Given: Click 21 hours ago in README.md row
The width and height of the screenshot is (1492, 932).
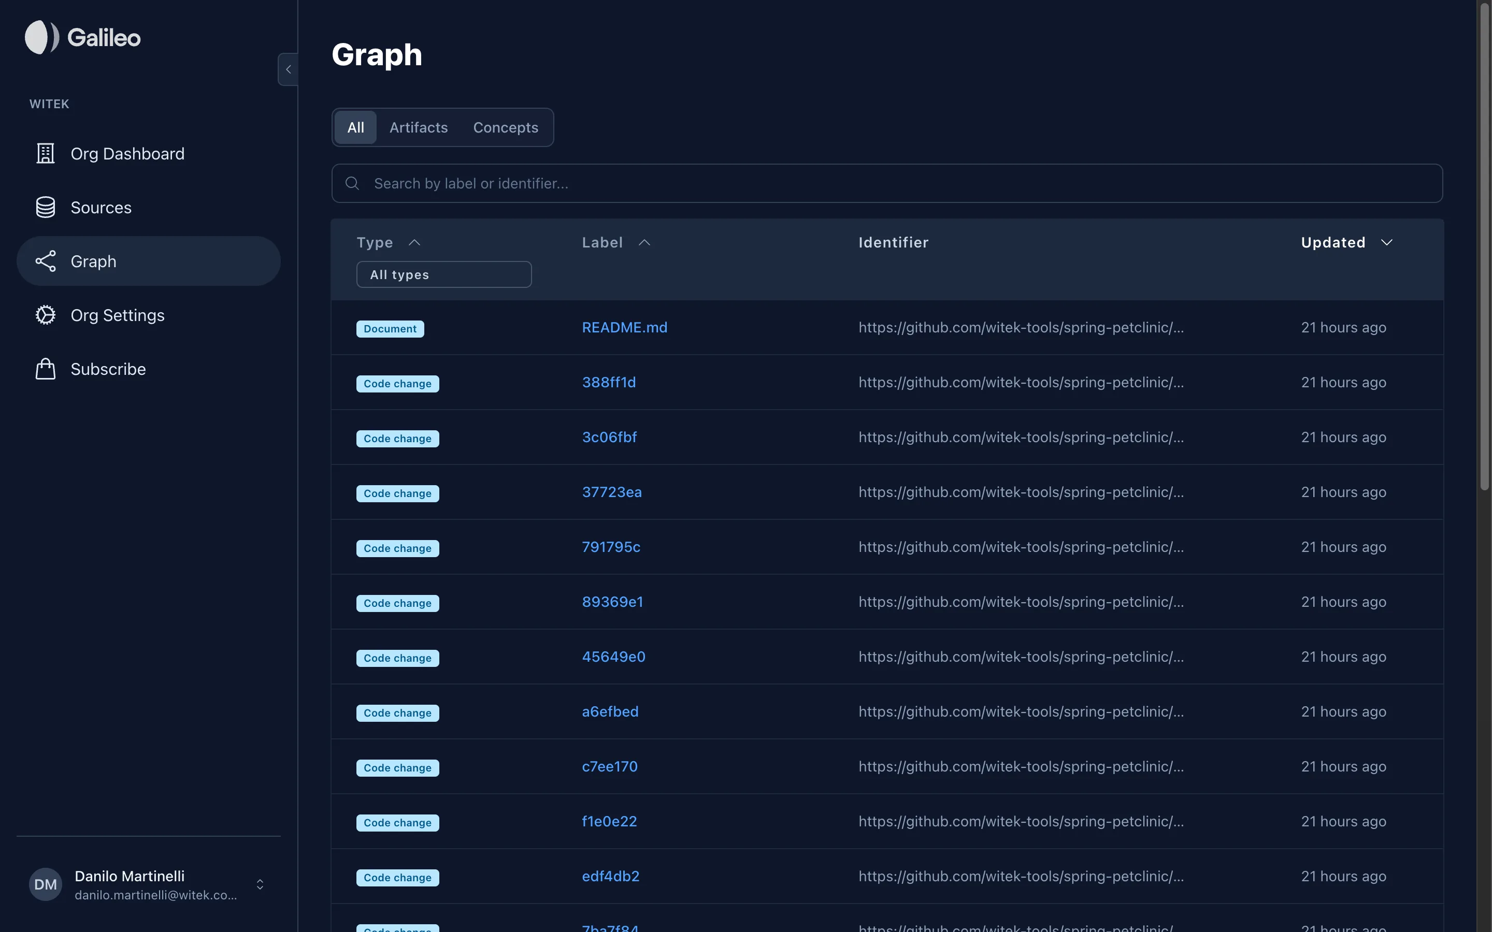Looking at the screenshot, I should tap(1343, 327).
